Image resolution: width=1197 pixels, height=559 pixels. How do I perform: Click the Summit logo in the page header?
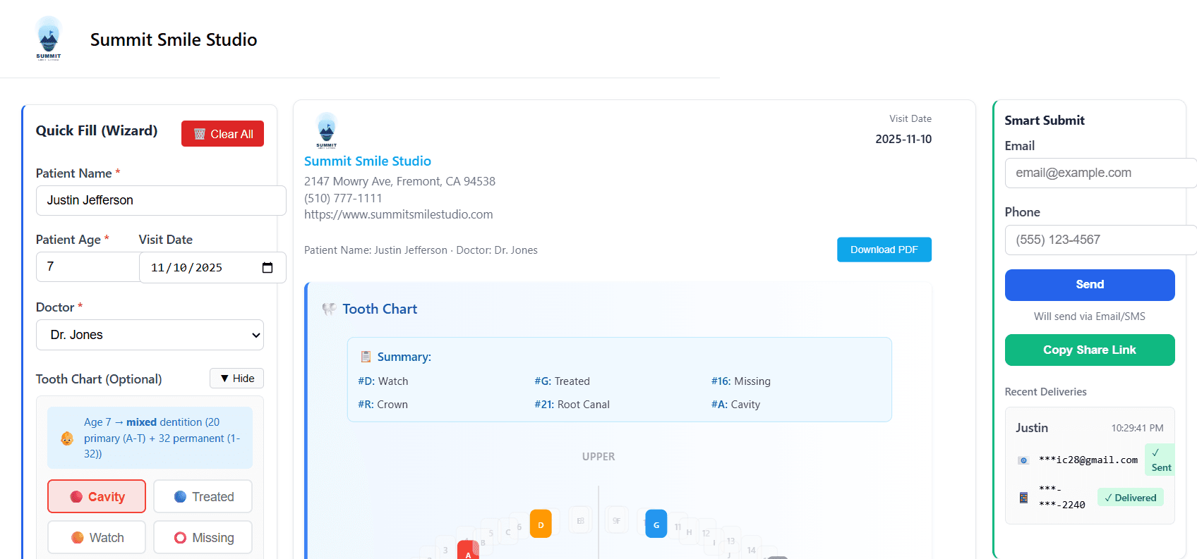point(49,39)
